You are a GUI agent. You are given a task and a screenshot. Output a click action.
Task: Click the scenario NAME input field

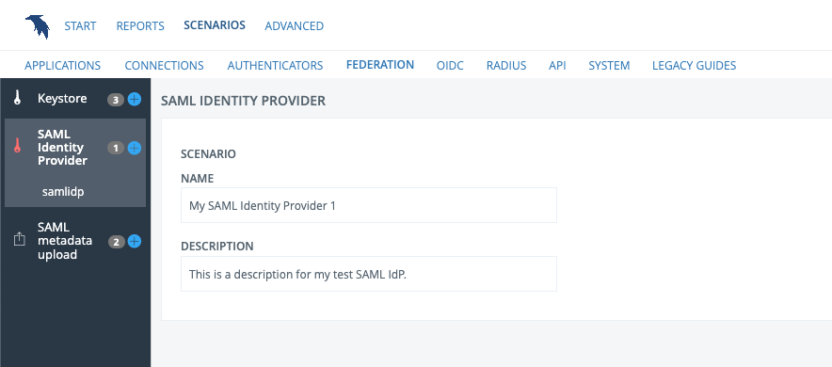[x=369, y=205]
